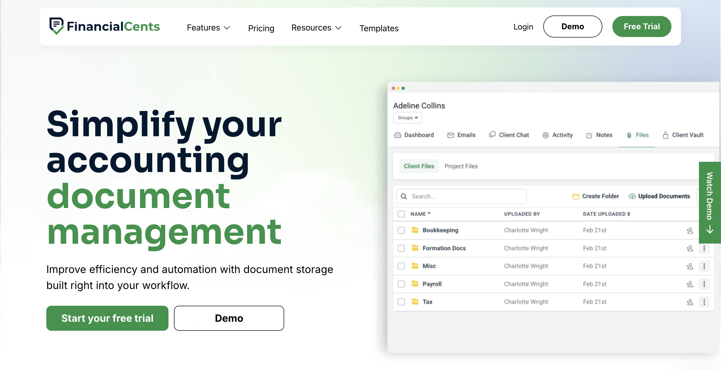The width and height of the screenshot is (721, 370).
Task: Expand the Features navigation dropdown
Action: point(208,28)
